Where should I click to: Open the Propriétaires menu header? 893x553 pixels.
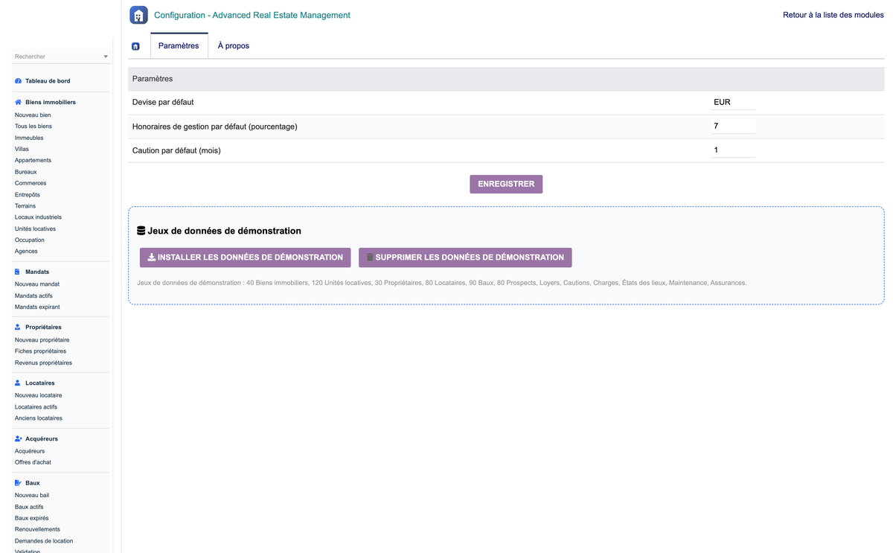click(43, 327)
